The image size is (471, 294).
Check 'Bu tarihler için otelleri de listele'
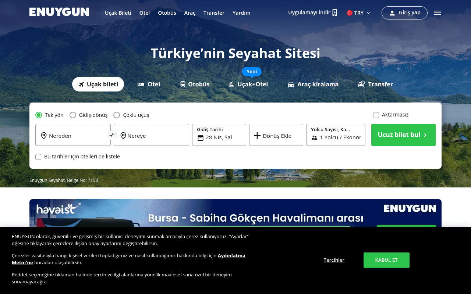click(x=38, y=157)
